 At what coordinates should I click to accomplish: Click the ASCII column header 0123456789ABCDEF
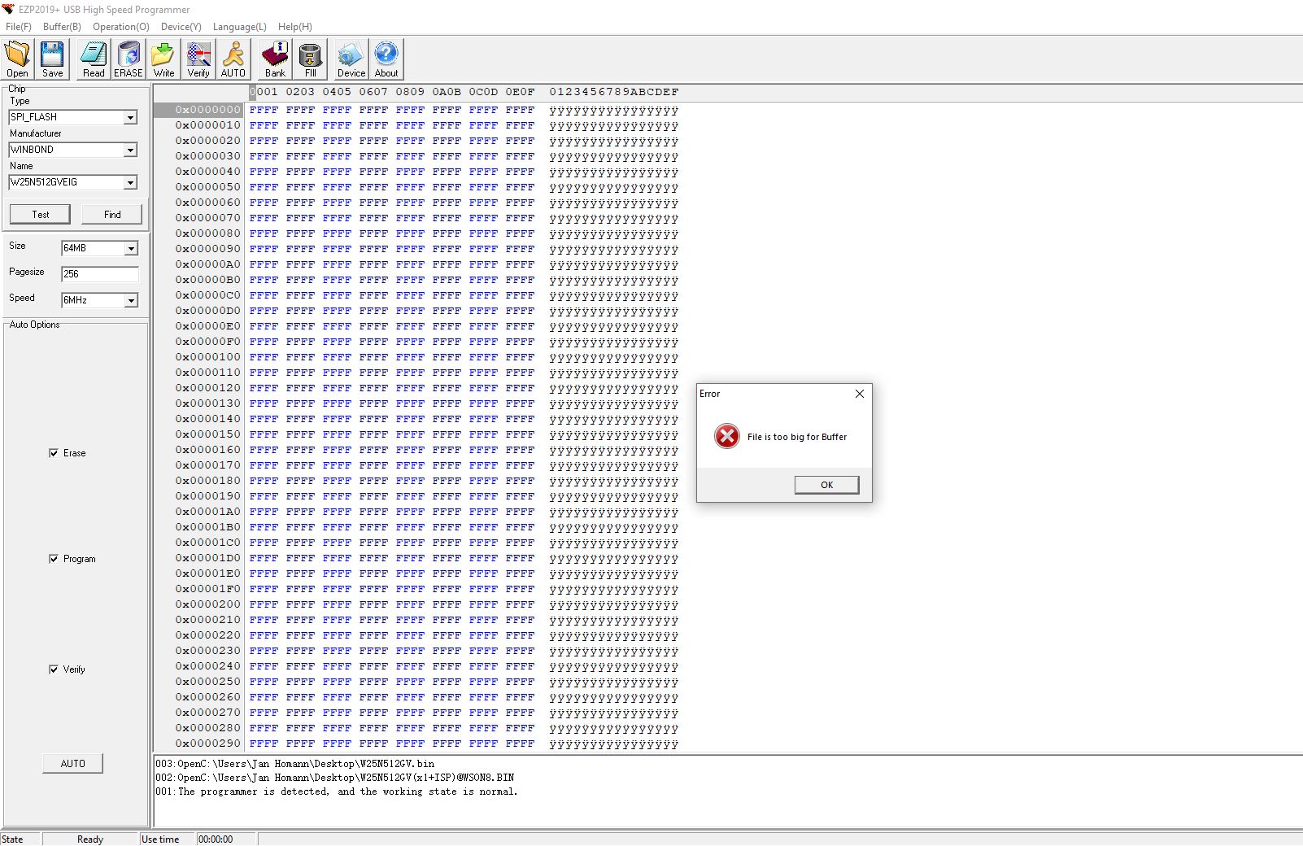click(614, 92)
